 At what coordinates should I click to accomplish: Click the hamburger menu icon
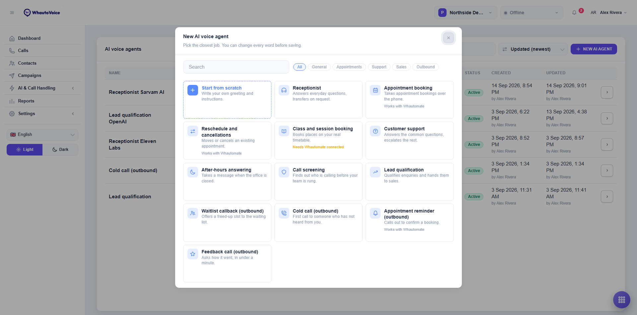(12, 13)
